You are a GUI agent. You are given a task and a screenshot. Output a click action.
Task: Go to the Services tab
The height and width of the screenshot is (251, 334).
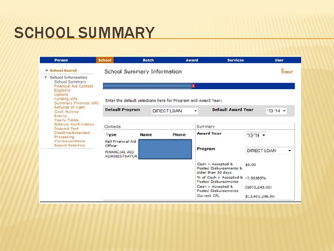point(235,60)
